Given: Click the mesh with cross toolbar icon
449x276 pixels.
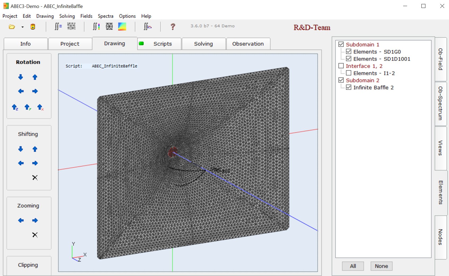Looking at the screenshot, I should pyautogui.click(x=109, y=26).
